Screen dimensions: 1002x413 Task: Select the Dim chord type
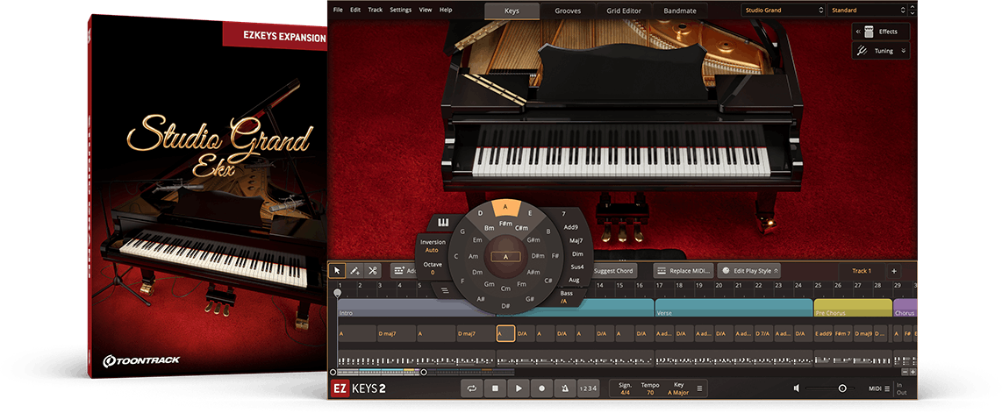(x=577, y=254)
